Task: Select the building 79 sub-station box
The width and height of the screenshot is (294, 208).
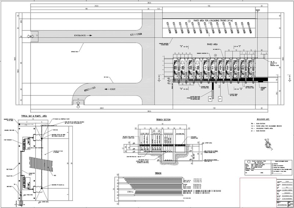Action: (x=210, y=98)
